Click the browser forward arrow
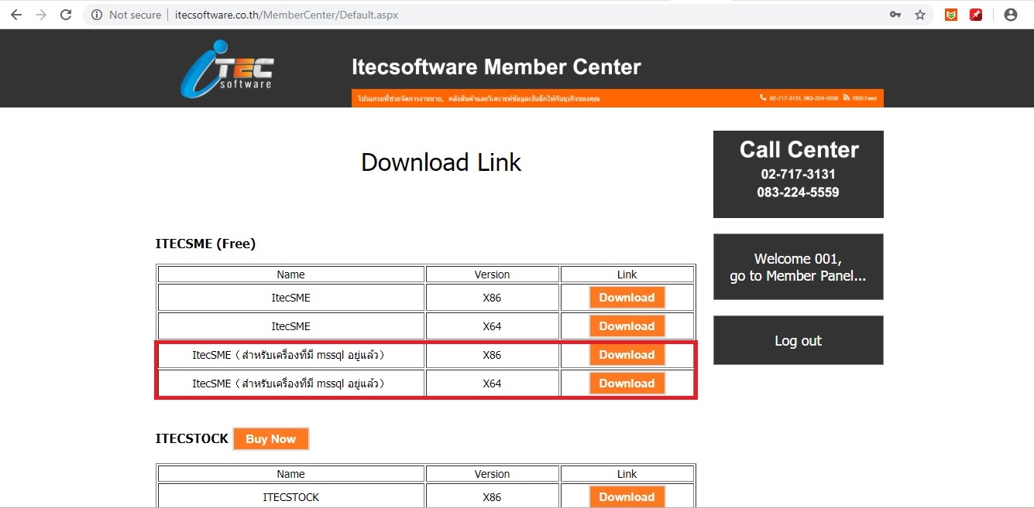Viewport: 1034px width, 508px height. [41, 15]
